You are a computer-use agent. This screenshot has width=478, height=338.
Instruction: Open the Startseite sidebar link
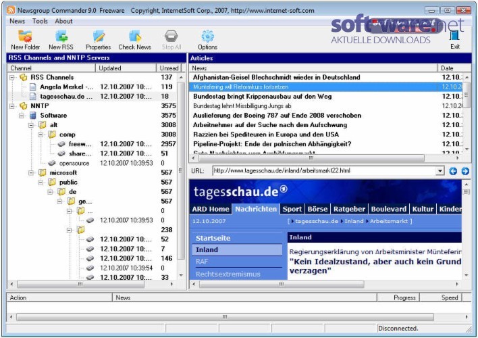pos(213,238)
